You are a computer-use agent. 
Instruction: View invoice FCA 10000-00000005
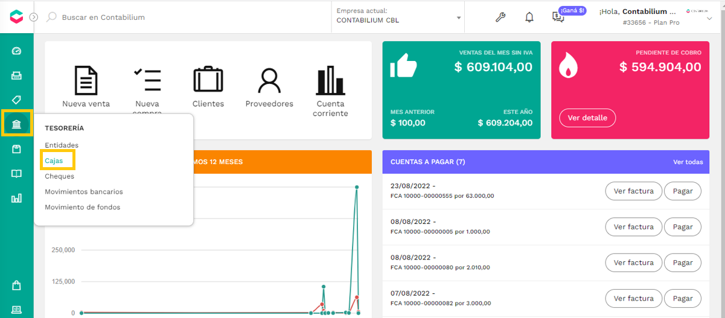633,227
